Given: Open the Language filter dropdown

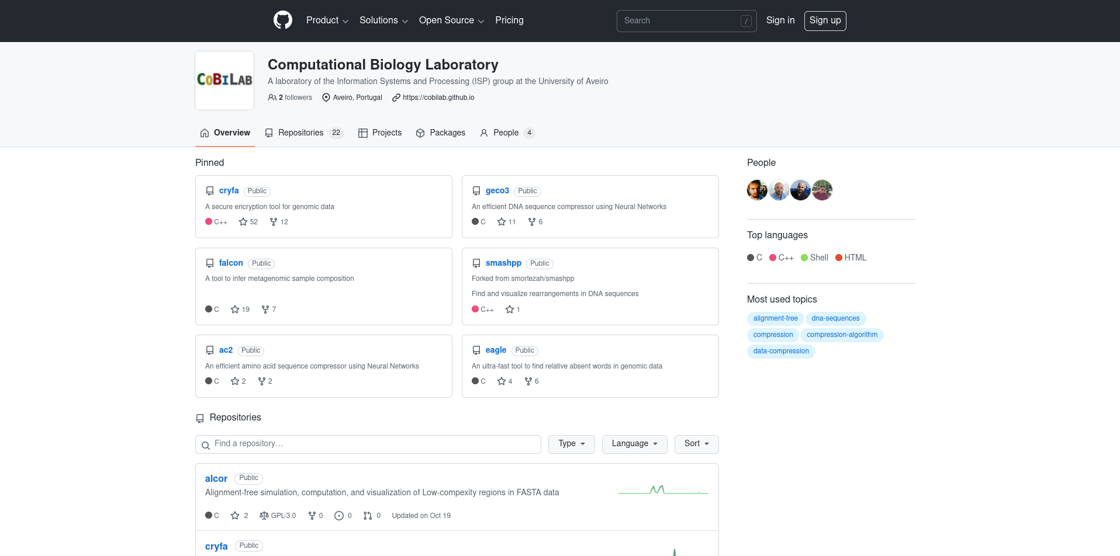Looking at the screenshot, I should (x=634, y=444).
